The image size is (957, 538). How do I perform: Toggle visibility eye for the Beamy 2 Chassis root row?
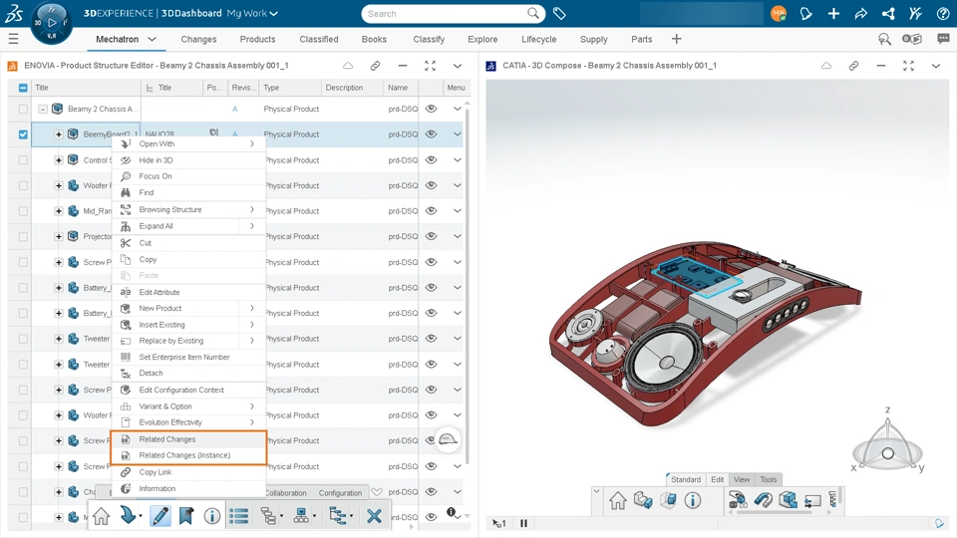[432, 109]
